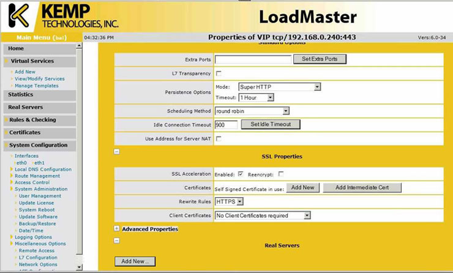Open Network Options link
Viewport: 453px width, 273px height.
click(x=38, y=264)
